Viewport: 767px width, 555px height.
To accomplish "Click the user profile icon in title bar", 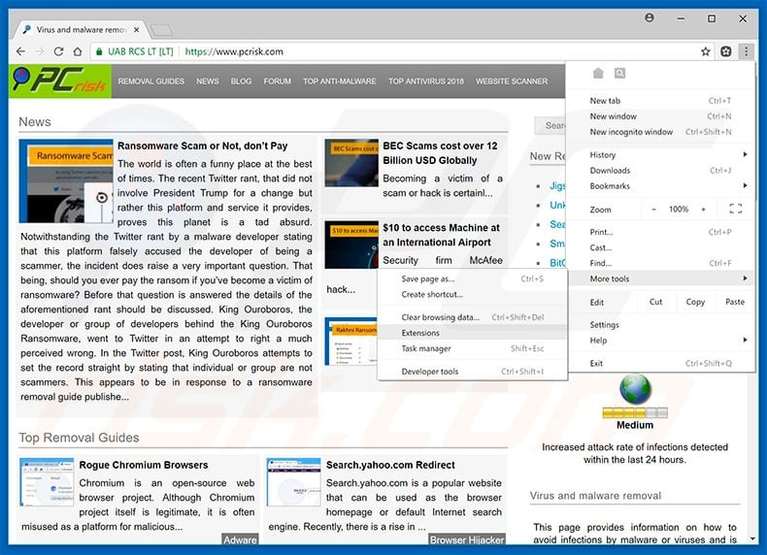I will pyautogui.click(x=650, y=18).
